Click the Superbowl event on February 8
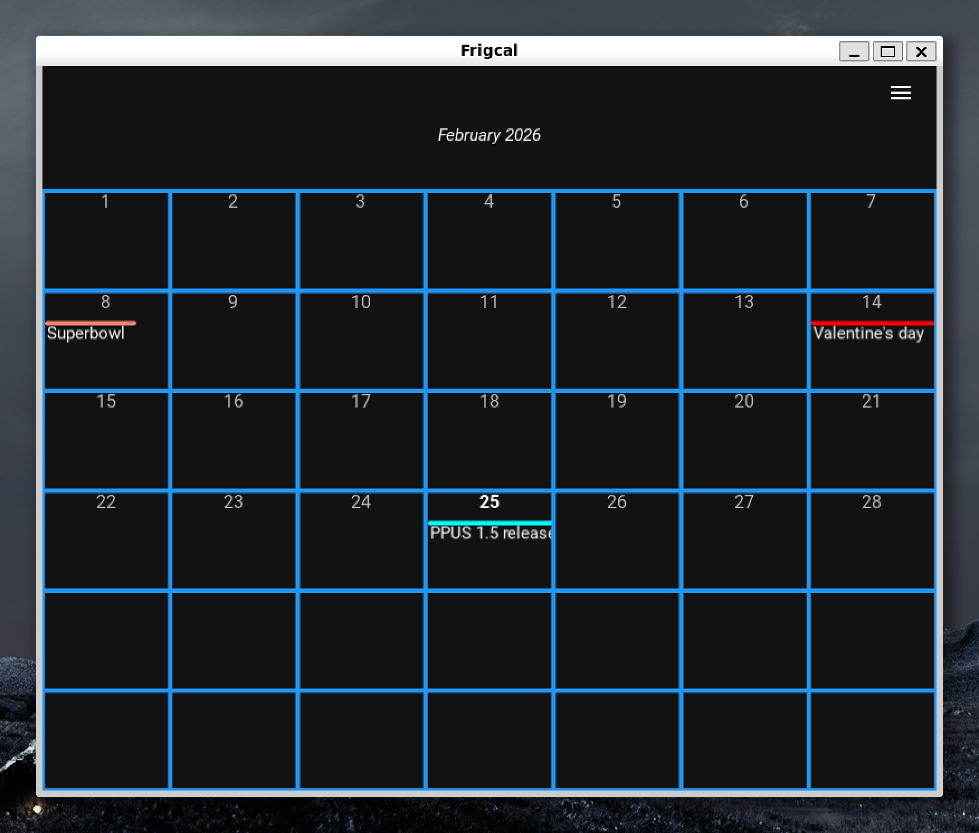The height and width of the screenshot is (833, 979). point(85,333)
